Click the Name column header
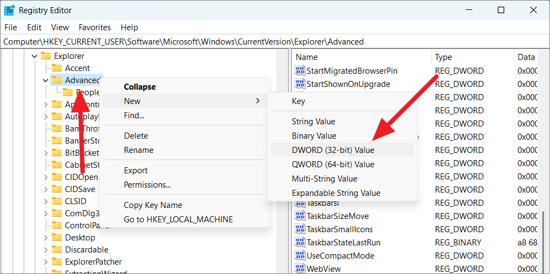Screen dimensions: 550x274 click(x=362, y=57)
